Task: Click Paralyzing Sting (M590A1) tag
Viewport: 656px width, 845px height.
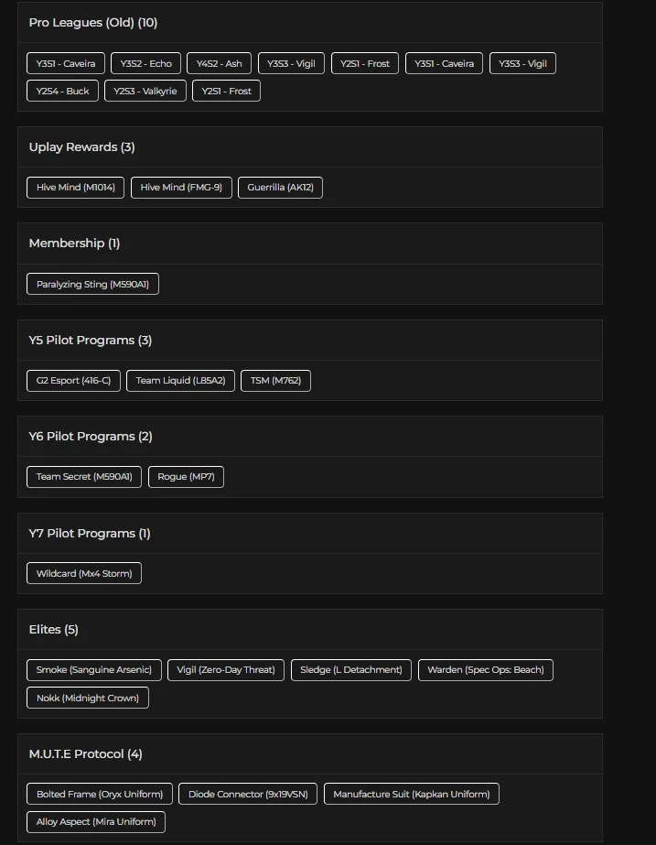Action: tap(93, 285)
